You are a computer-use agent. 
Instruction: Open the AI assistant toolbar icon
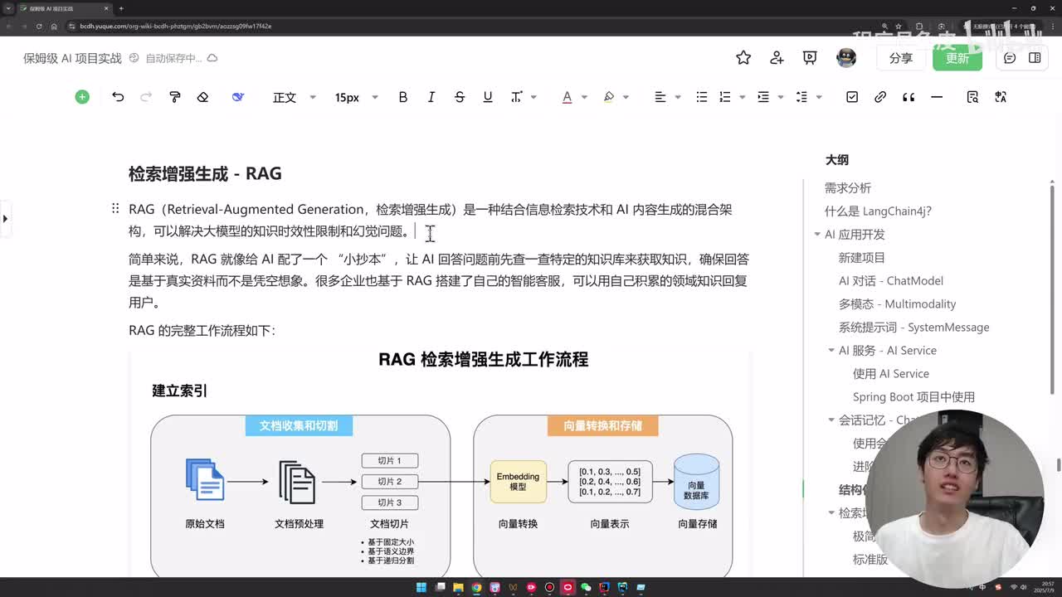(238, 97)
